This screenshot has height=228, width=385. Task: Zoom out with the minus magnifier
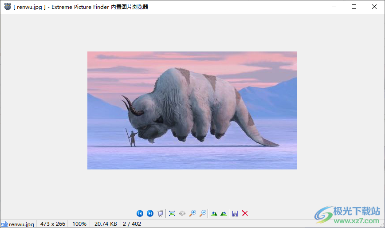pyautogui.click(x=203, y=213)
